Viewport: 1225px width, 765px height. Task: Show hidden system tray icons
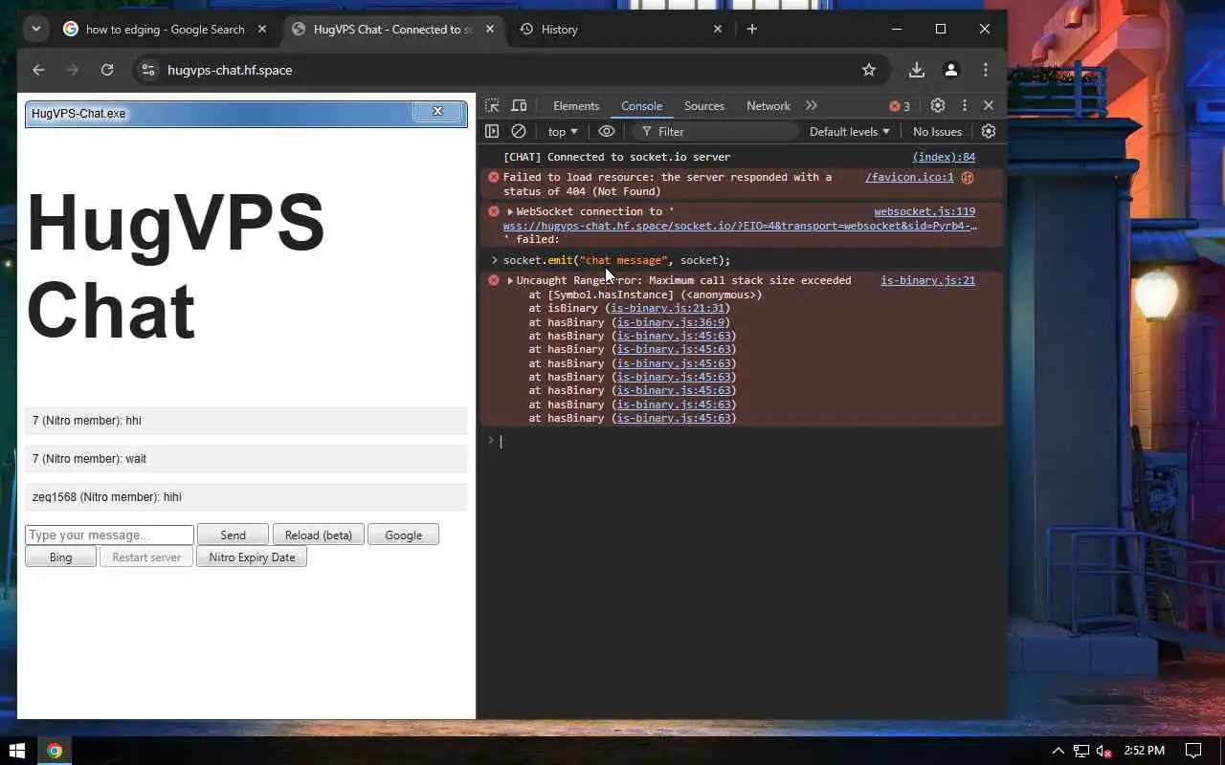pos(1058,751)
